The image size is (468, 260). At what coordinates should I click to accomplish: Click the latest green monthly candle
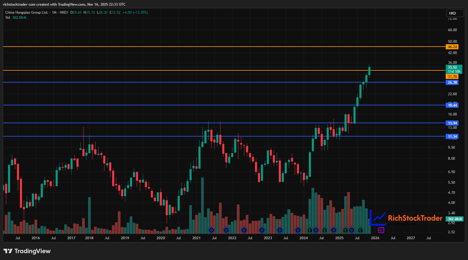(370, 71)
